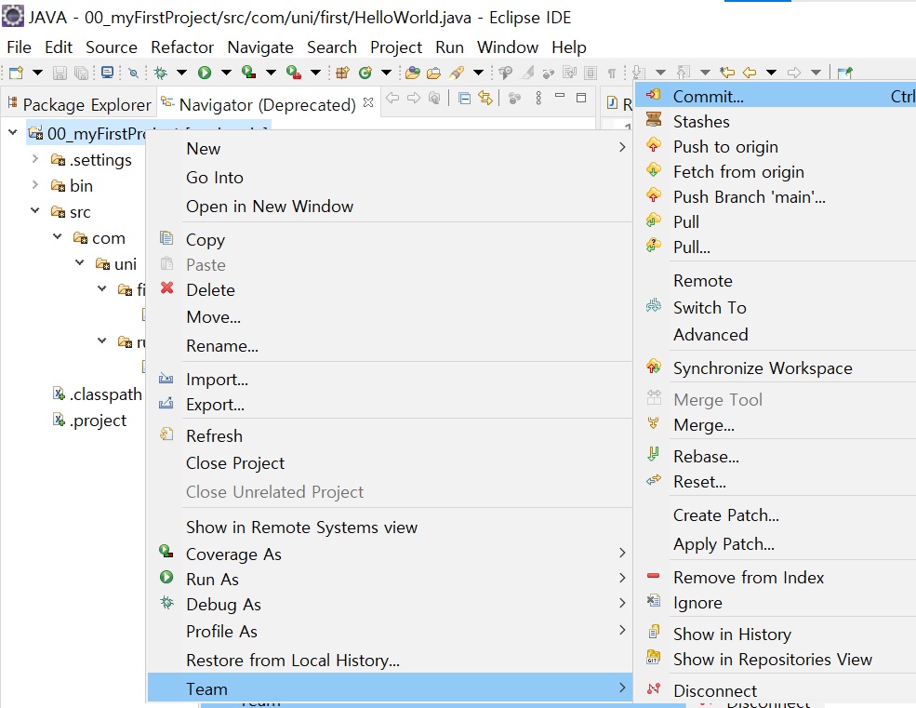916x708 pixels.
Task: Click Commit... in the Team submenu
Action: pos(776,96)
